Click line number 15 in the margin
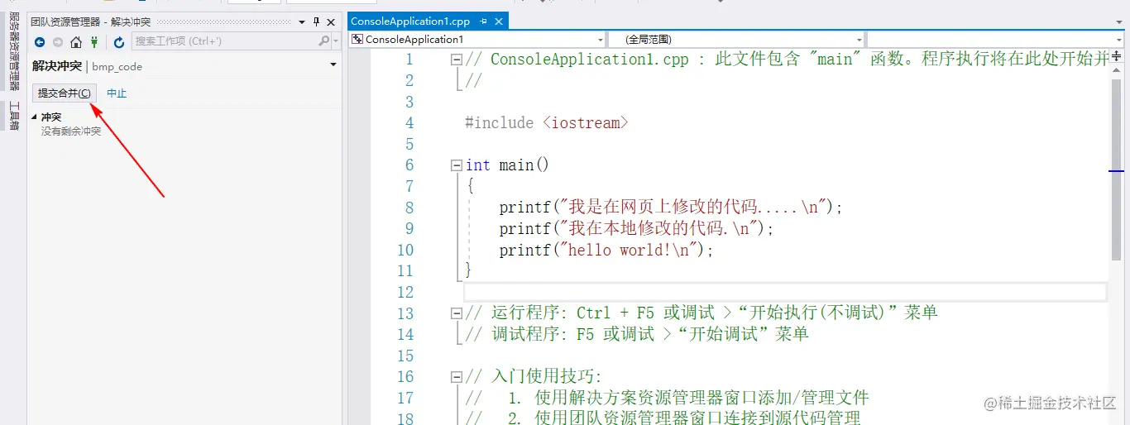 (405, 356)
